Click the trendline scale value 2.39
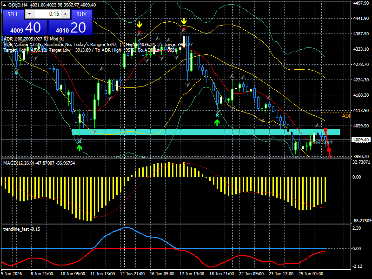The image size is (372, 279). [x=357, y=228]
